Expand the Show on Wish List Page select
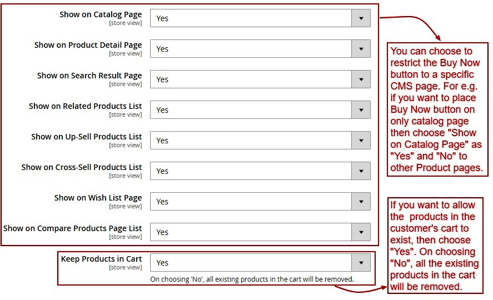 point(251,202)
